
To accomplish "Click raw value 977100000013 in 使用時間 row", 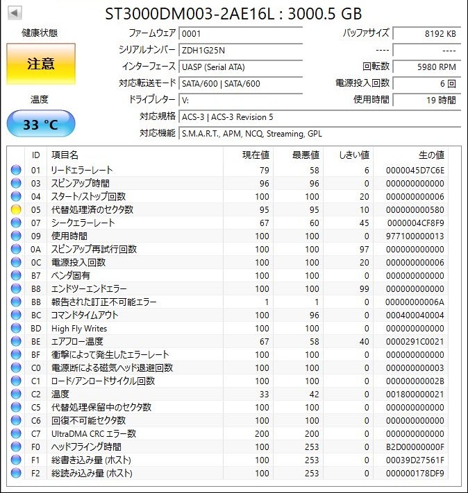I will click(415, 236).
